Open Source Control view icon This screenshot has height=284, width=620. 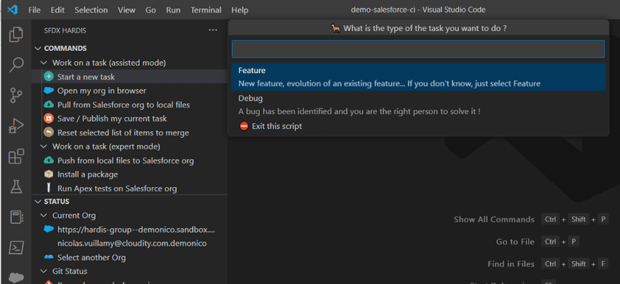(16, 96)
